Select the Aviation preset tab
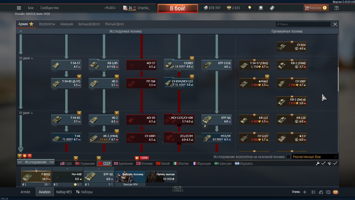 coord(45,192)
